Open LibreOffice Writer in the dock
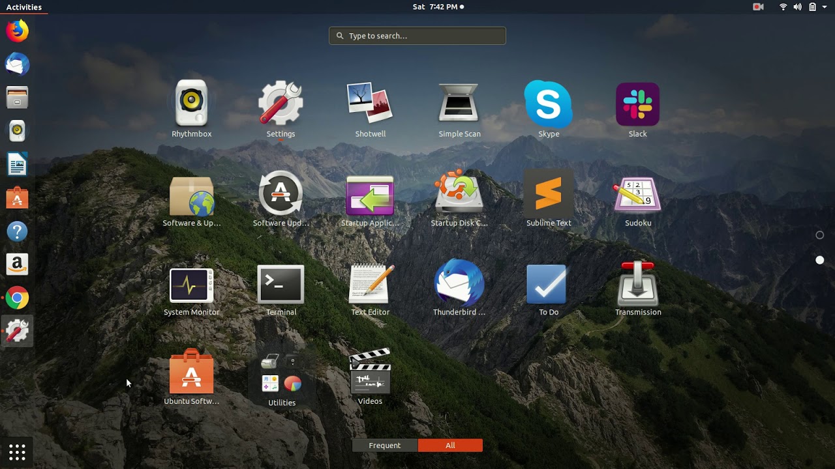 click(x=18, y=164)
